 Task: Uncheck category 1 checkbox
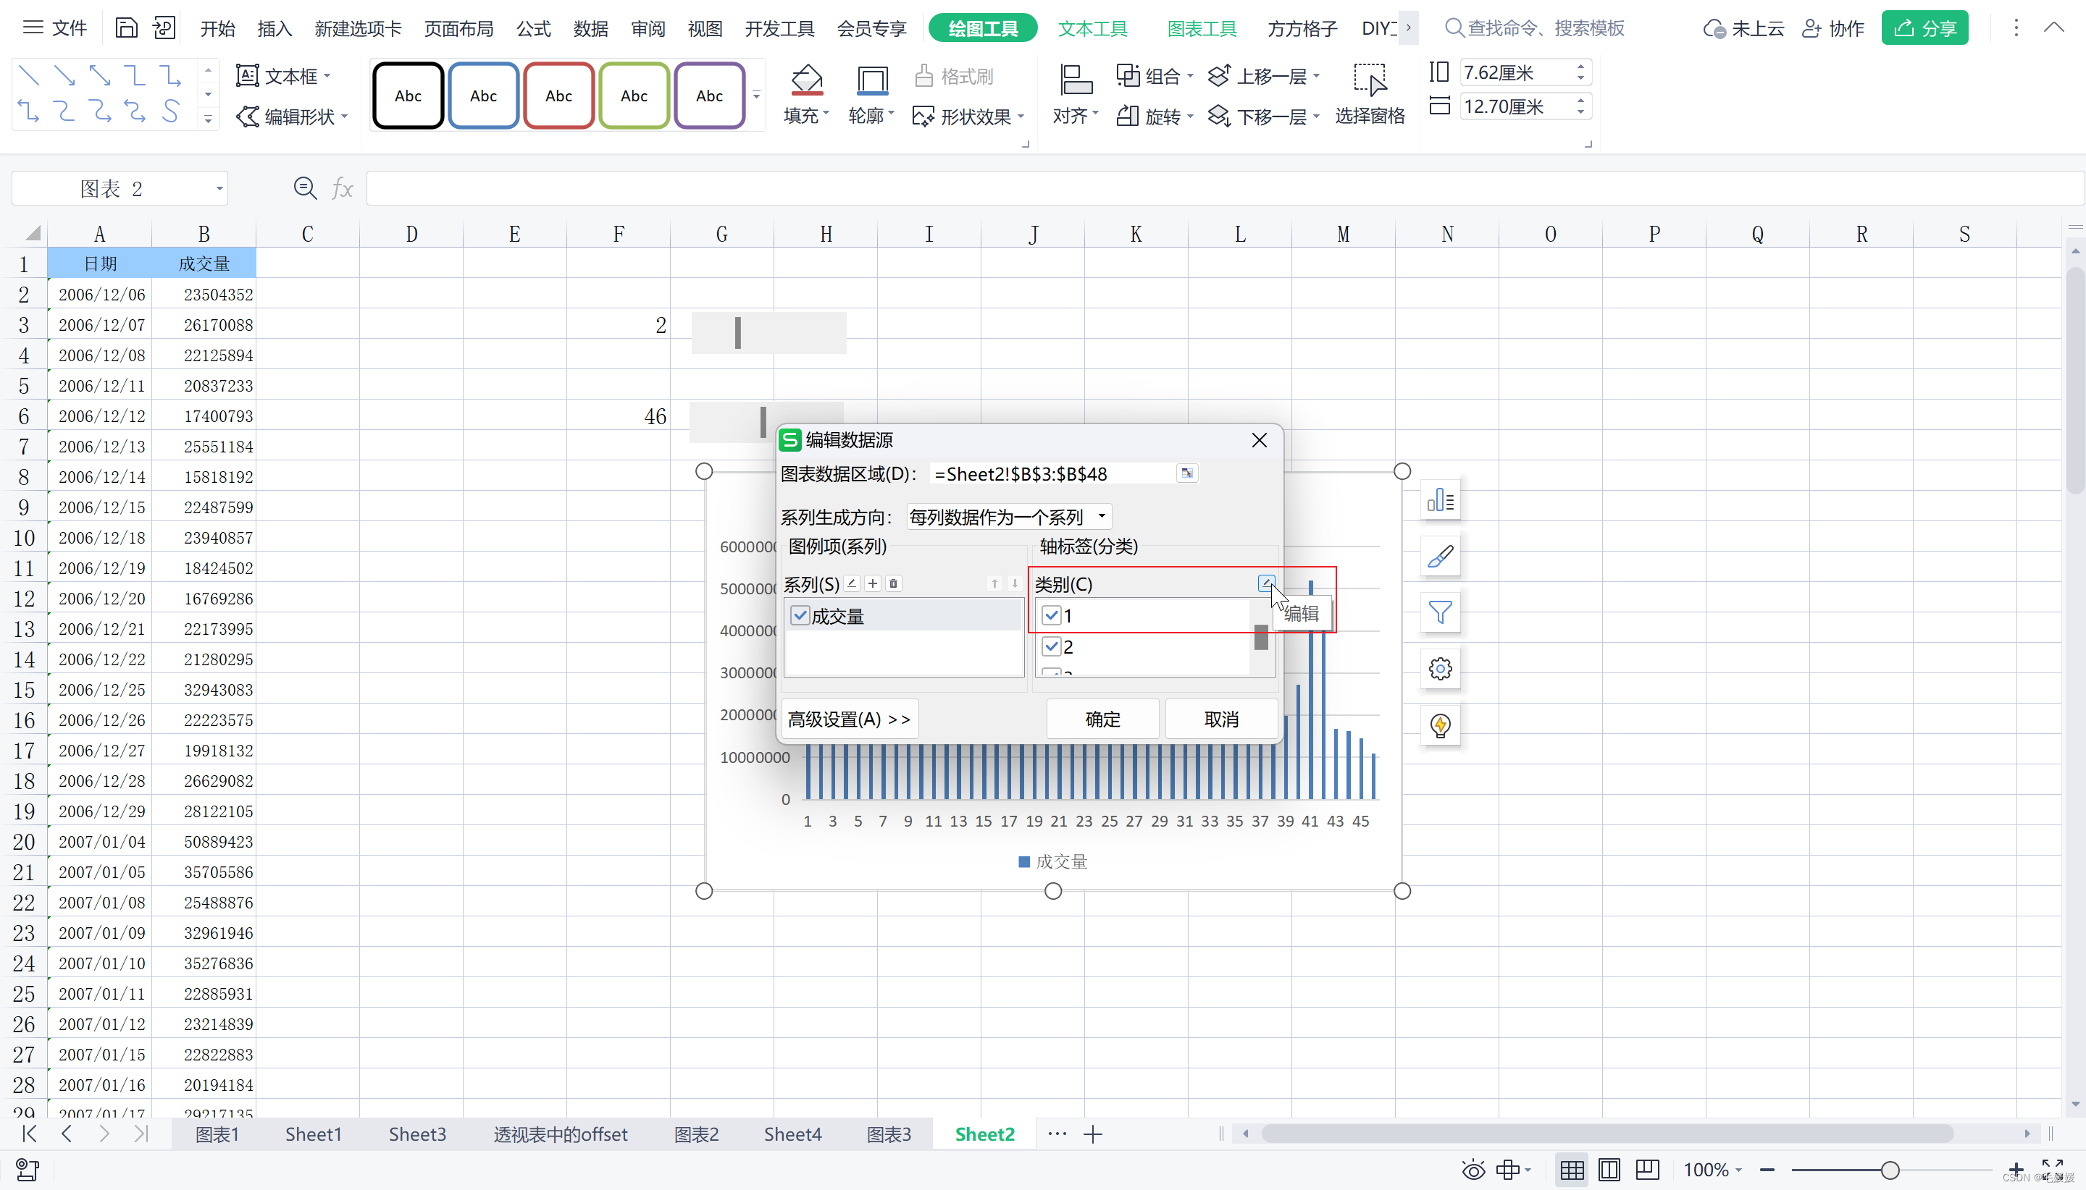click(1052, 615)
